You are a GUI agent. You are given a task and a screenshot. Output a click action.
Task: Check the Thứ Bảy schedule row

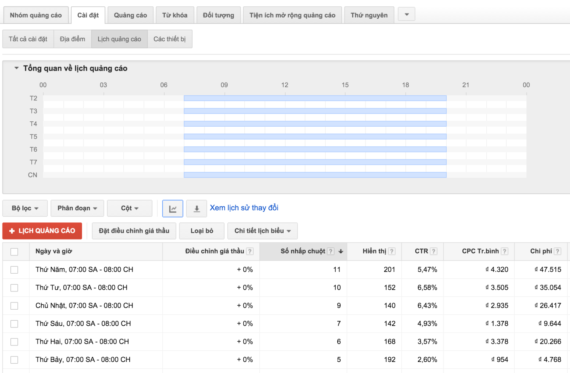15,359
